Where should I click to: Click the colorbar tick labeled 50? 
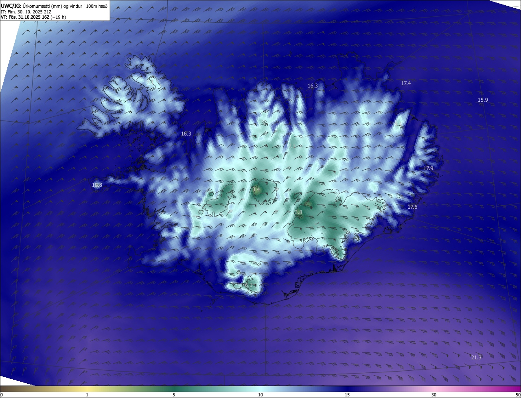point(517,395)
